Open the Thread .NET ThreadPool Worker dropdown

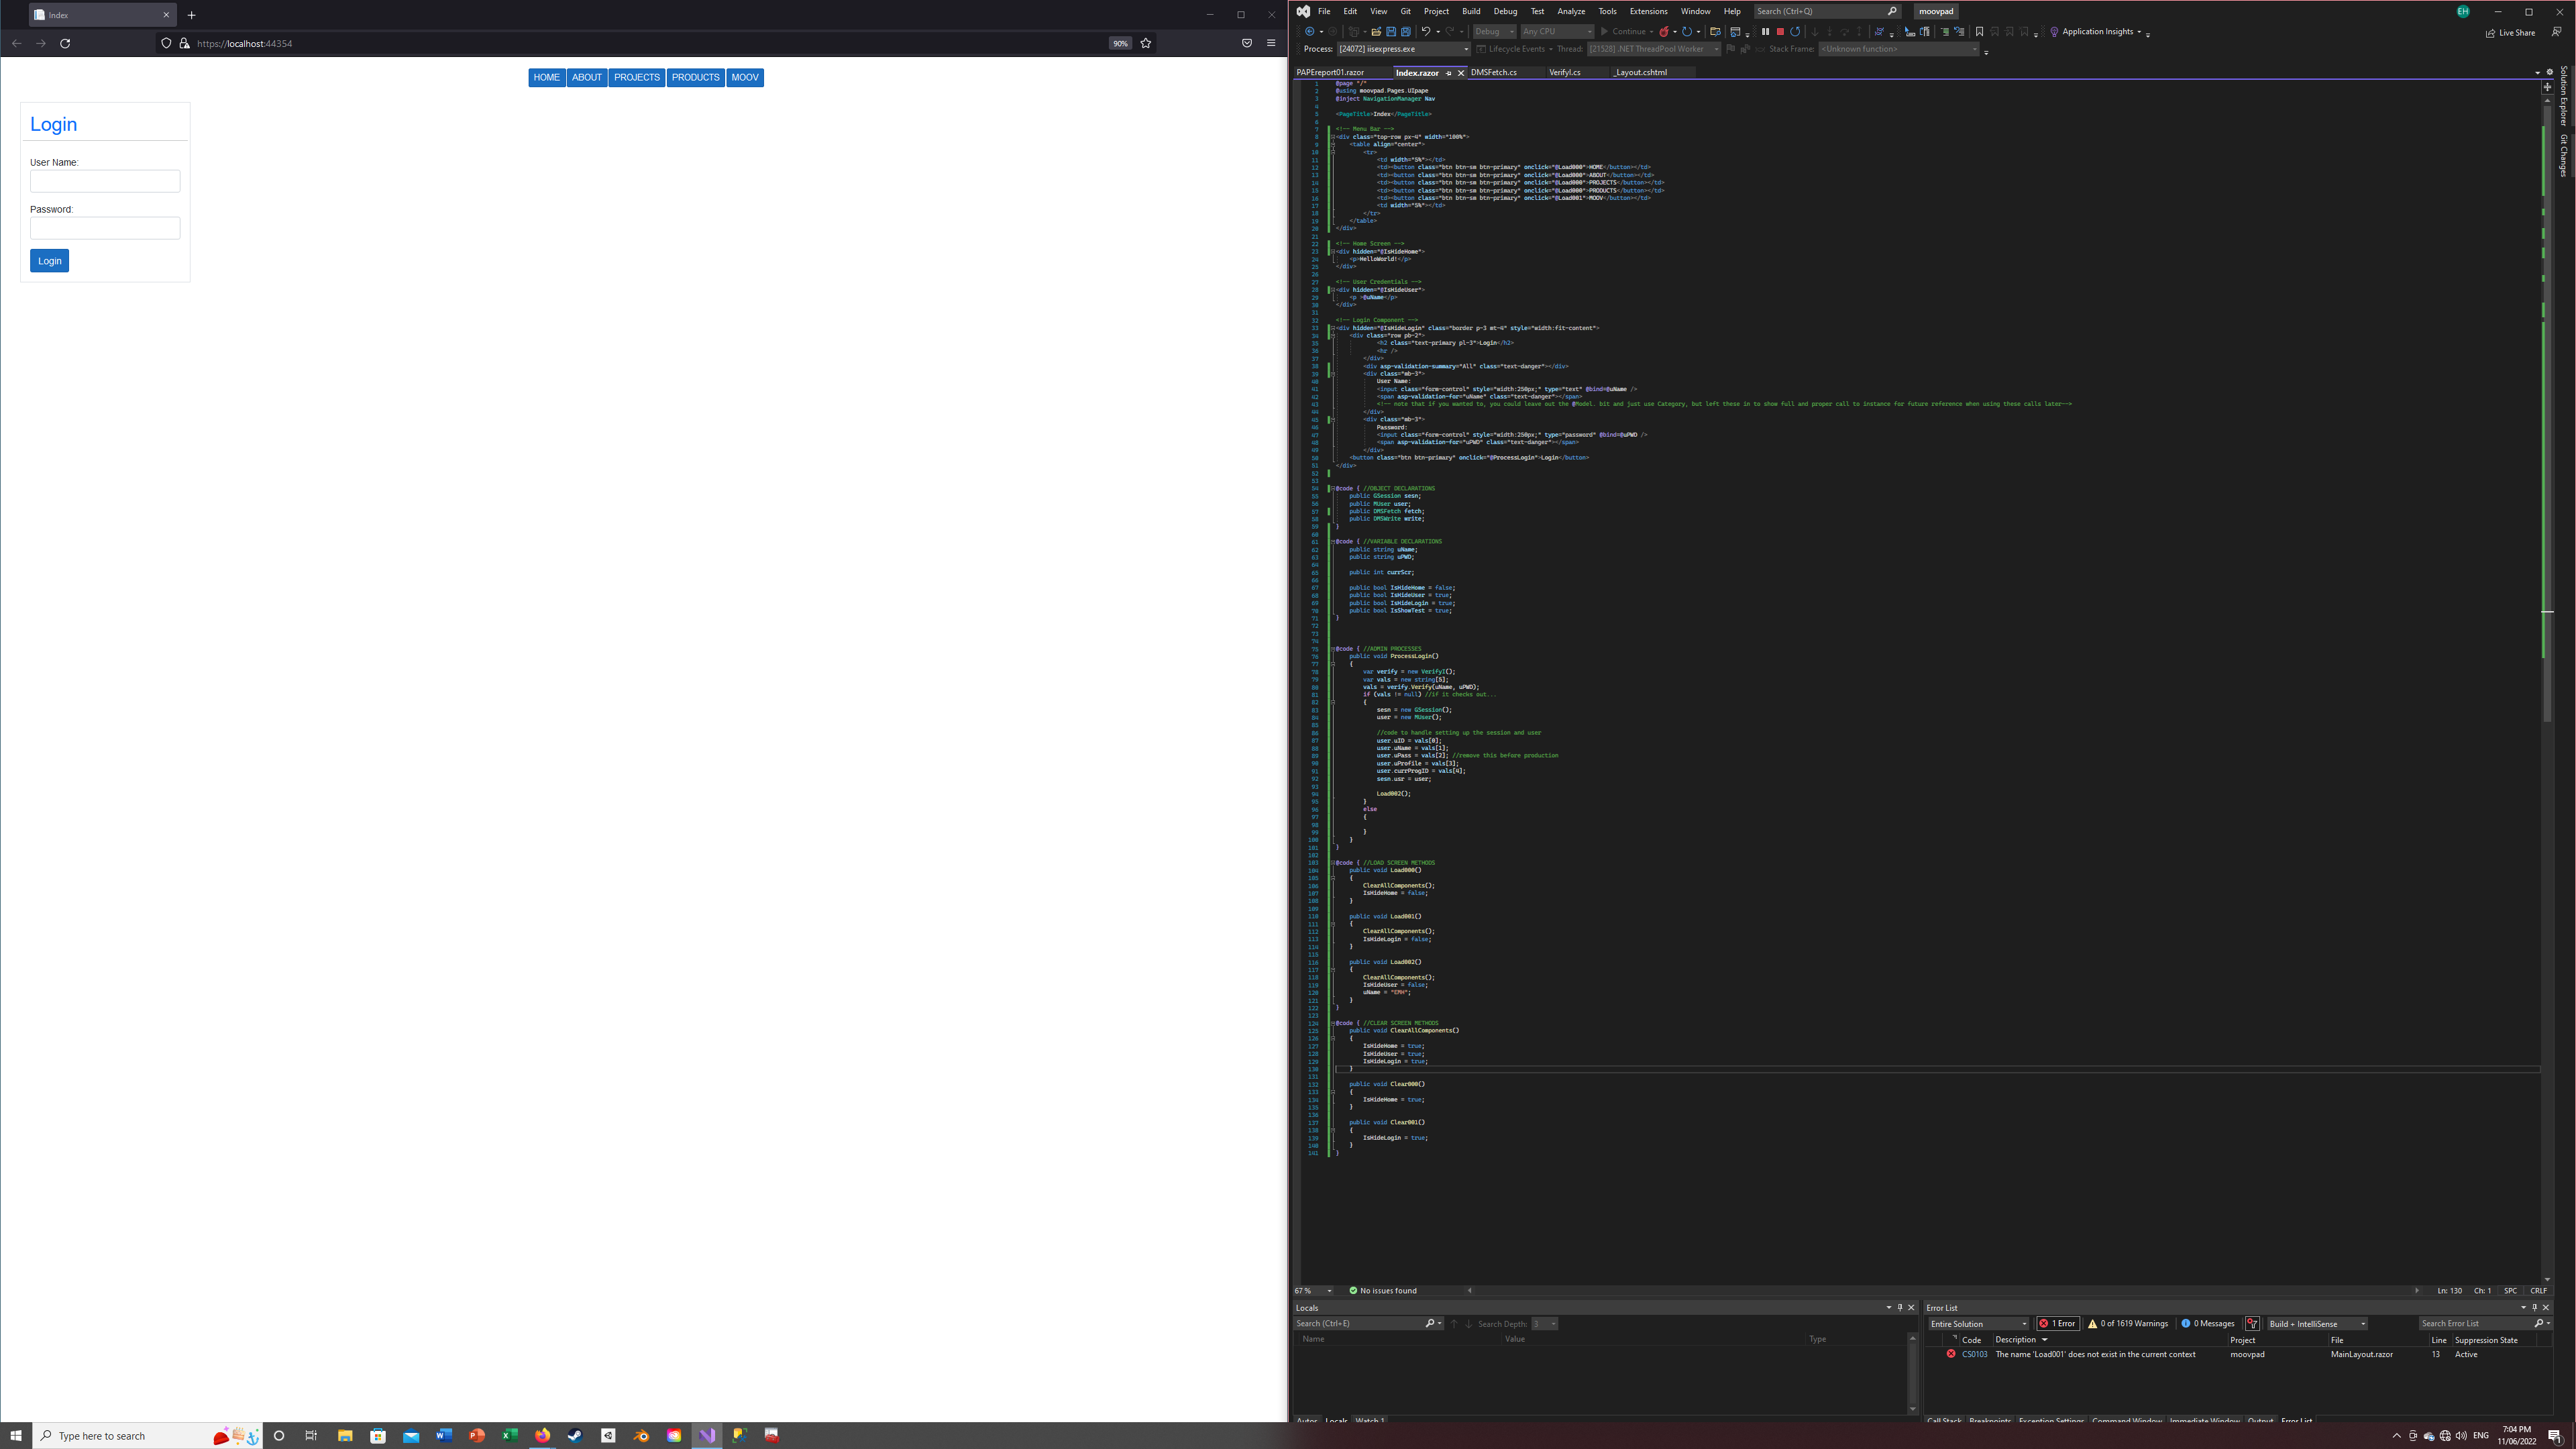coord(1653,49)
